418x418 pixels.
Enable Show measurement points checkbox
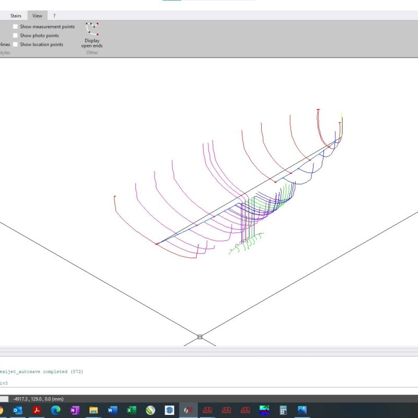16,27
